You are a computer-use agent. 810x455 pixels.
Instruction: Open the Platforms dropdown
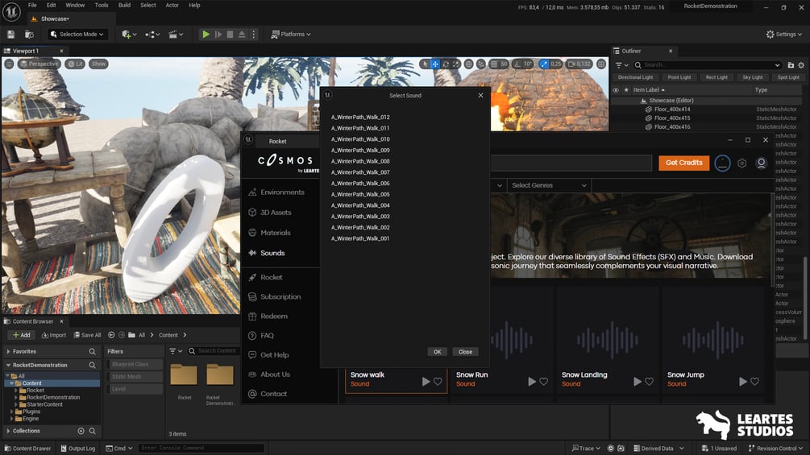click(x=291, y=34)
